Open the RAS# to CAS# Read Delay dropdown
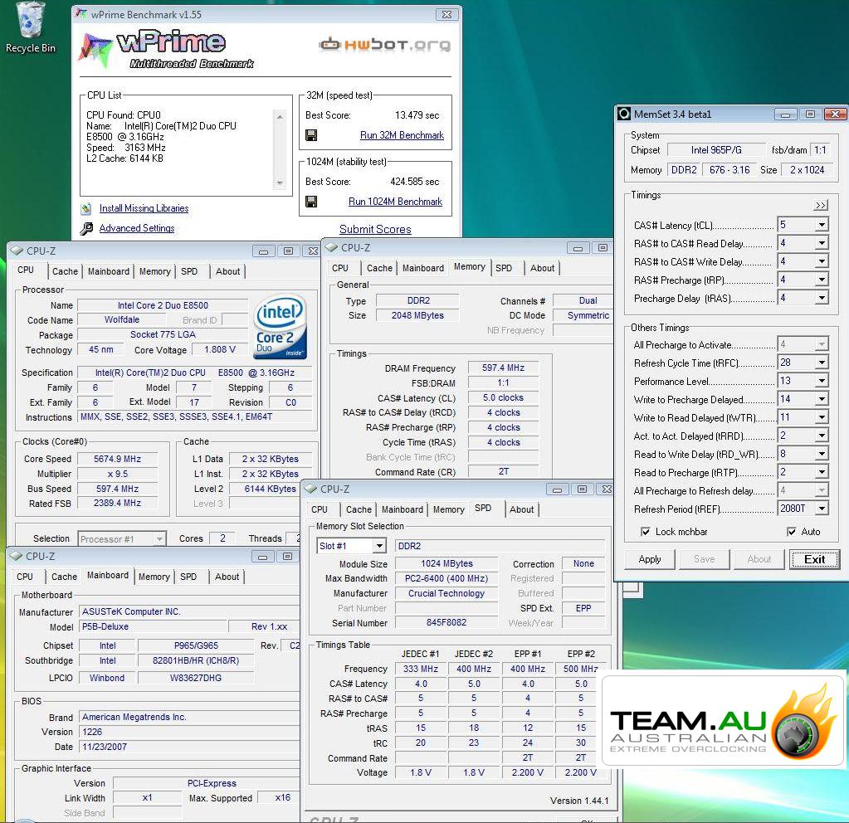This screenshot has width=849, height=823. [x=822, y=243]
